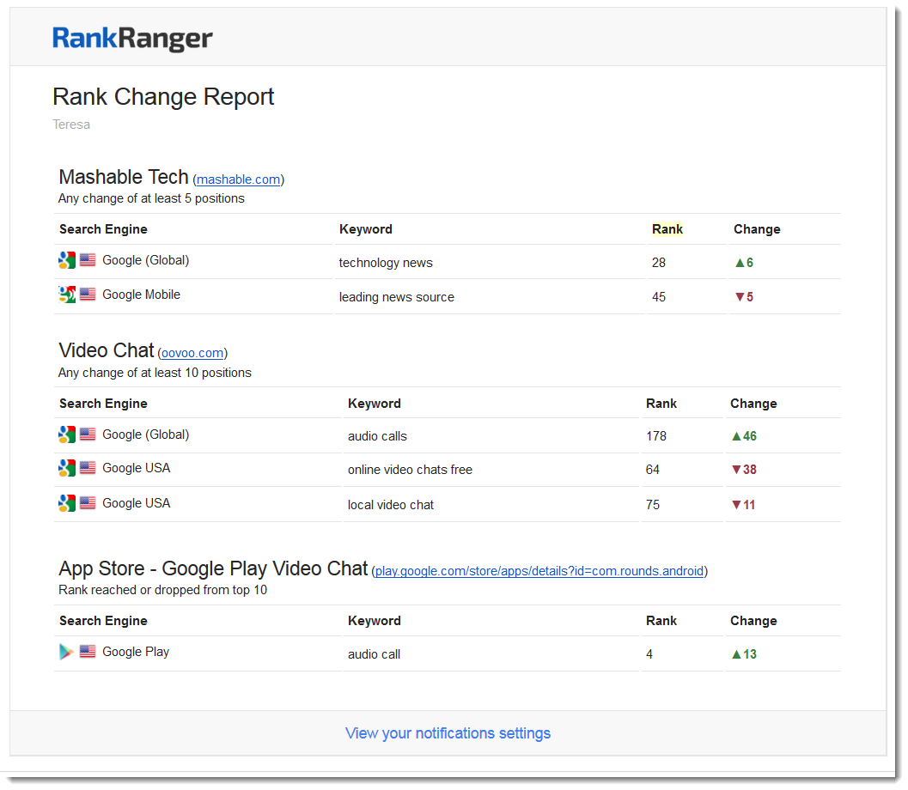The image size is (908, 790).
Task: Click green up arrow beside change 46
Action: point(735,436)
